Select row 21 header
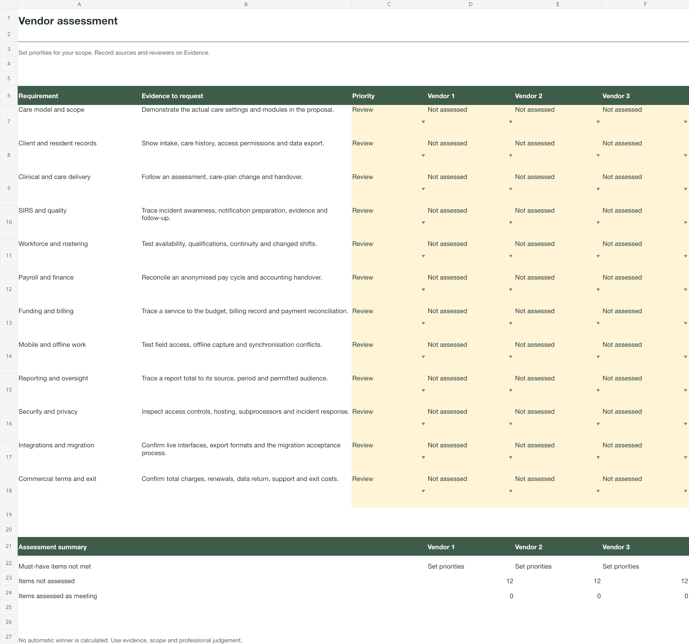The width and height of the screenshot is (689, 644). click(9, 546)
